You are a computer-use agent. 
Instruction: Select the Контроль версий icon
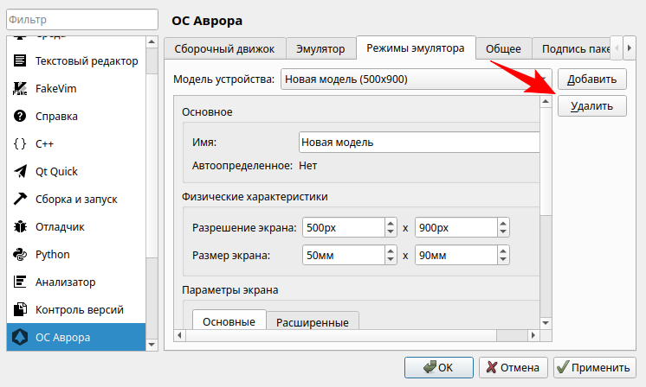(20, 309)
